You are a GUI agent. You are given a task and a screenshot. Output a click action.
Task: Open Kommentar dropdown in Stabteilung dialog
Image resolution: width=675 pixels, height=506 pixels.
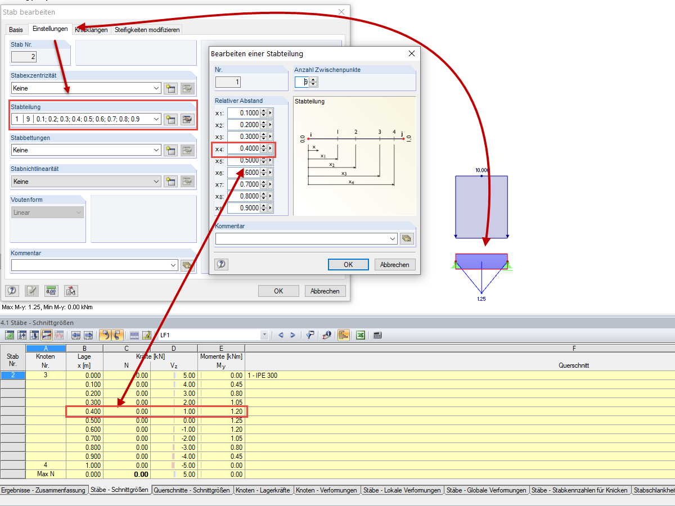[x=393, y=238]
